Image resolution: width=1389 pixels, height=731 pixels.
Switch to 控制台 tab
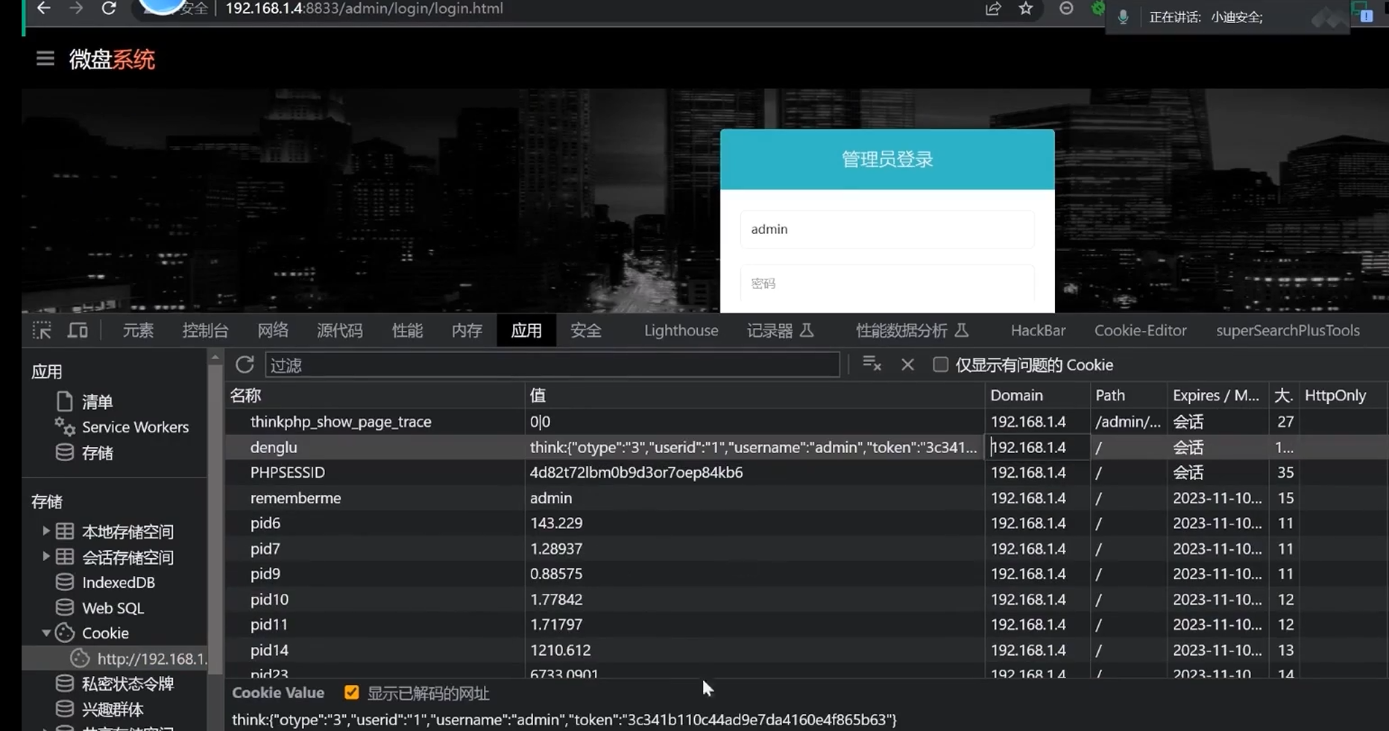[205, 330]
